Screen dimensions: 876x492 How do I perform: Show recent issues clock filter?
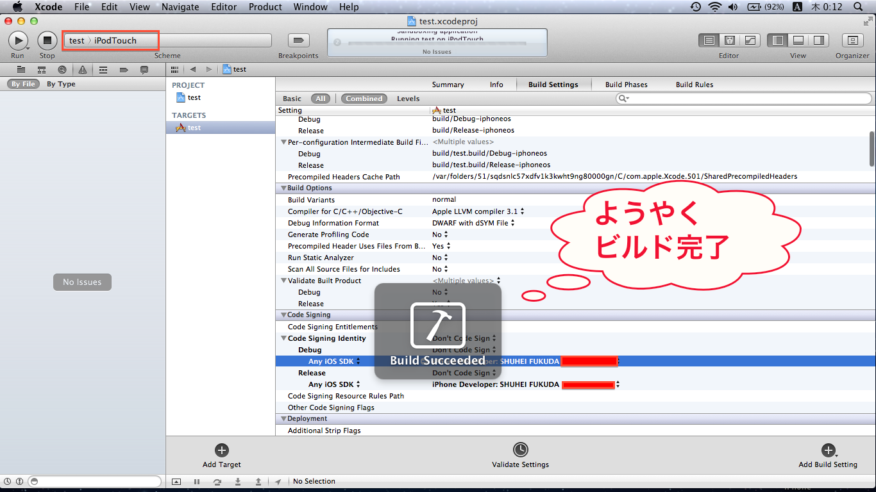click(8, 481)
